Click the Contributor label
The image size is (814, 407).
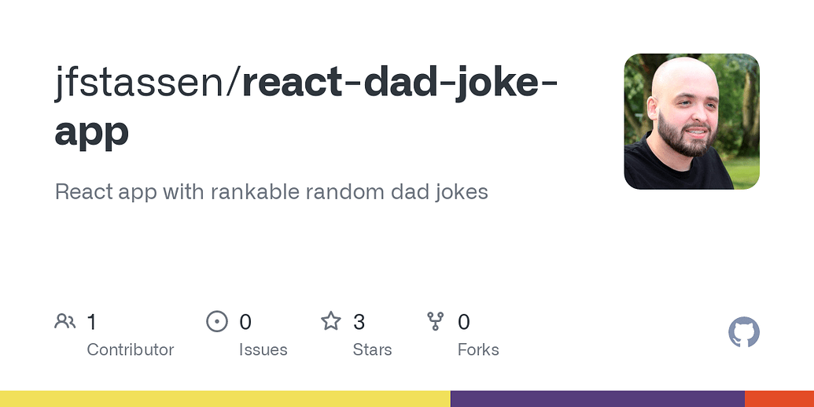tap(131, 350)
